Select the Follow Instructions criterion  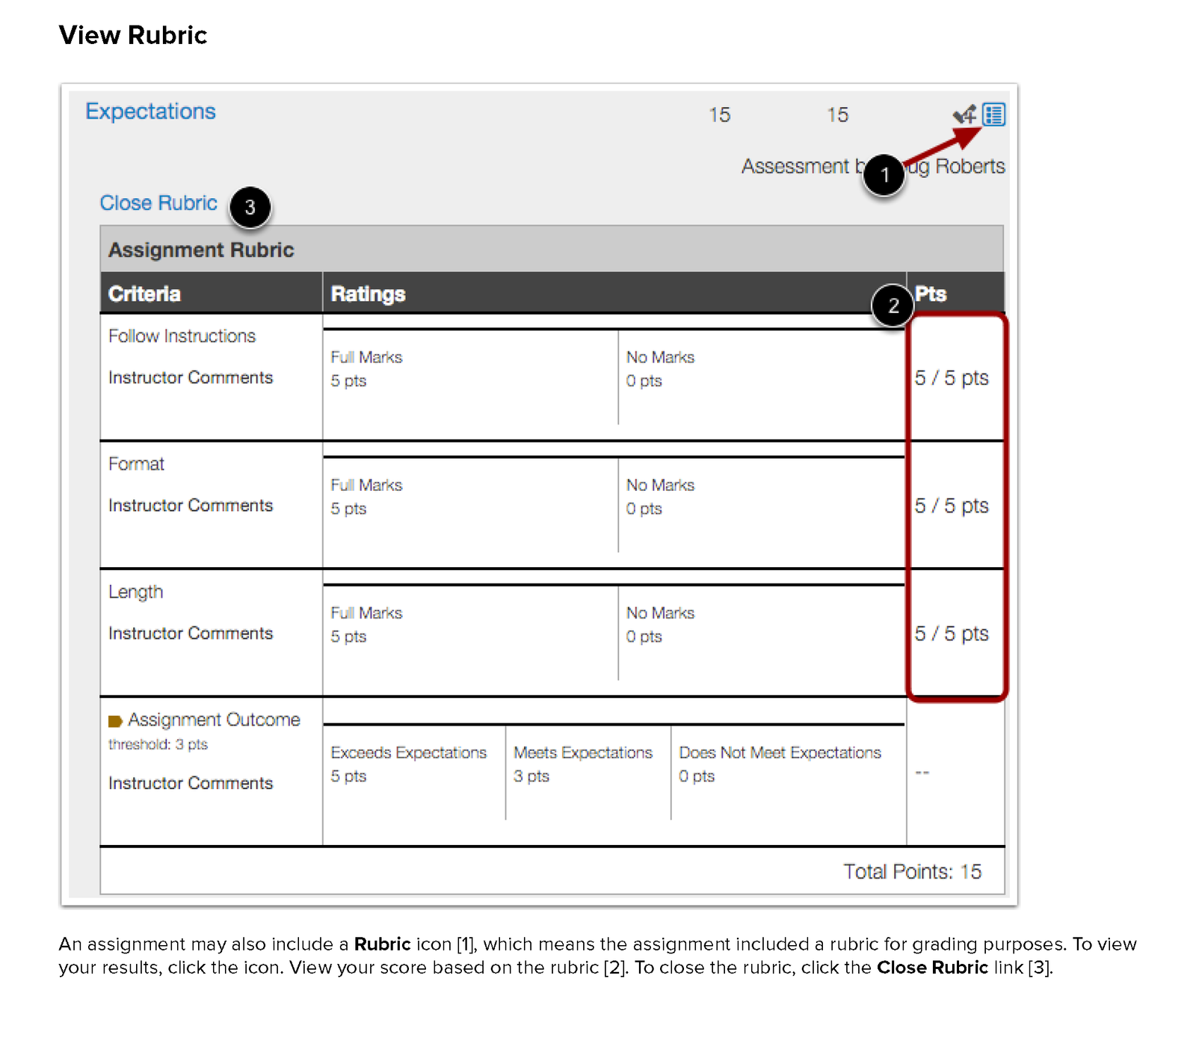point(182,336)
